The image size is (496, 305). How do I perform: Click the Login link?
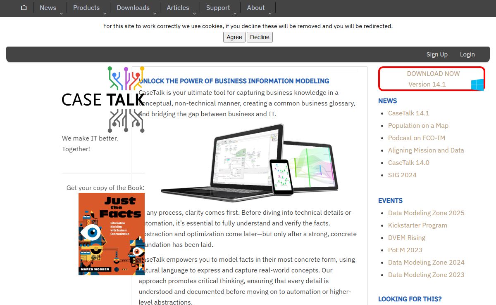point(467,54)
